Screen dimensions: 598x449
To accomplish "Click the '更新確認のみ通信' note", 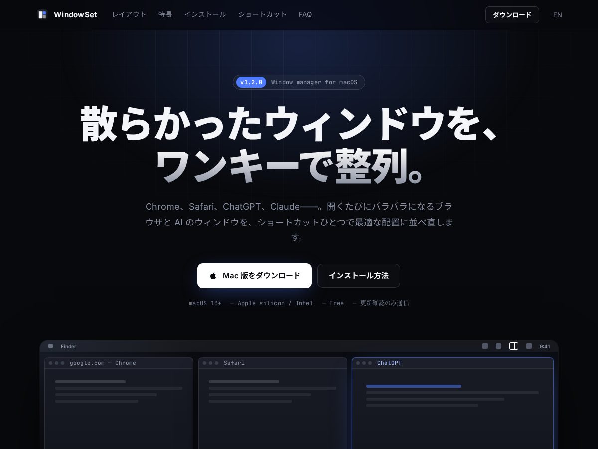I will tap(385, 303).
